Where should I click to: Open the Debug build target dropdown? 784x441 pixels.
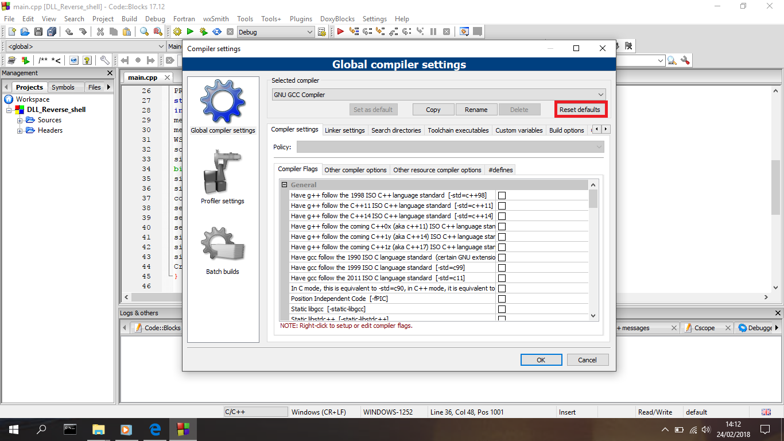[275, 32]
